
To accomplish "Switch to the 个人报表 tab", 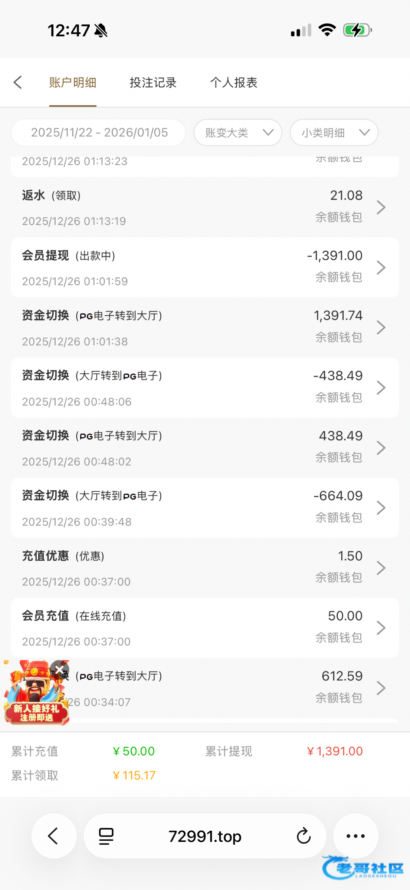I will point(234,82).
